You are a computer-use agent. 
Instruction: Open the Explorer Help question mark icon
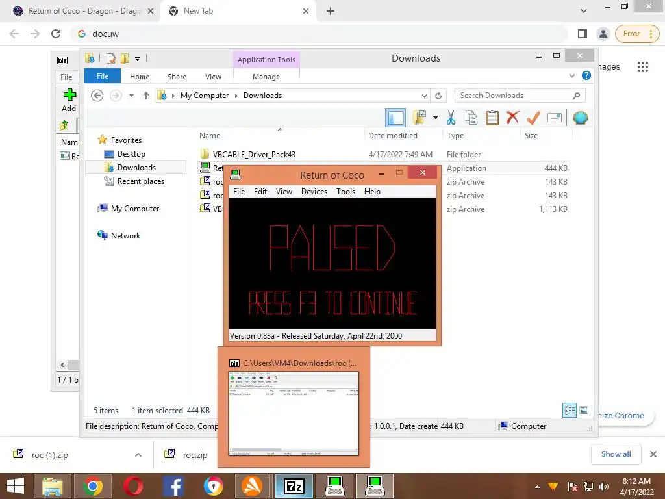coord(586,75)
